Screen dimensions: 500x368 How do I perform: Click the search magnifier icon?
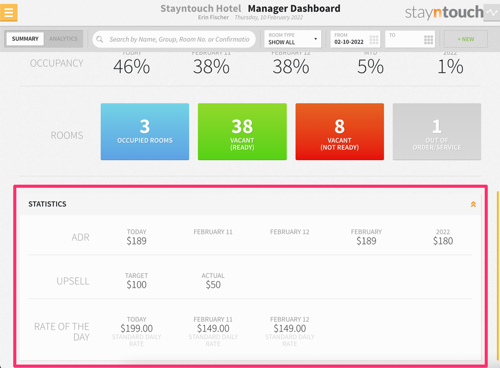pos(99,39)
